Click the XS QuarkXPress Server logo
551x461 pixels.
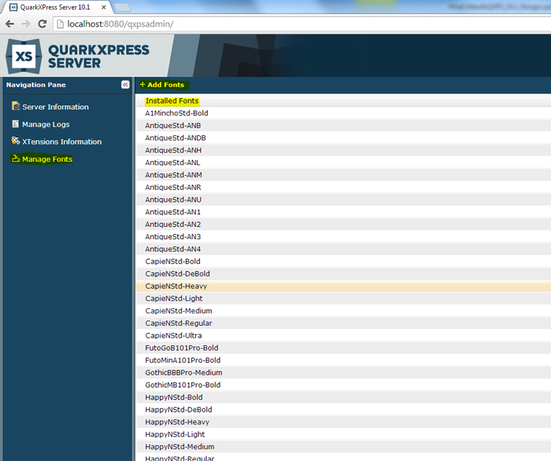click(x=77, y=56)
